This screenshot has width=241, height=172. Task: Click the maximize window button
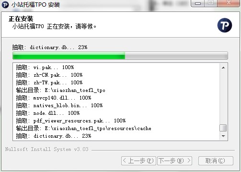point(211,3)
